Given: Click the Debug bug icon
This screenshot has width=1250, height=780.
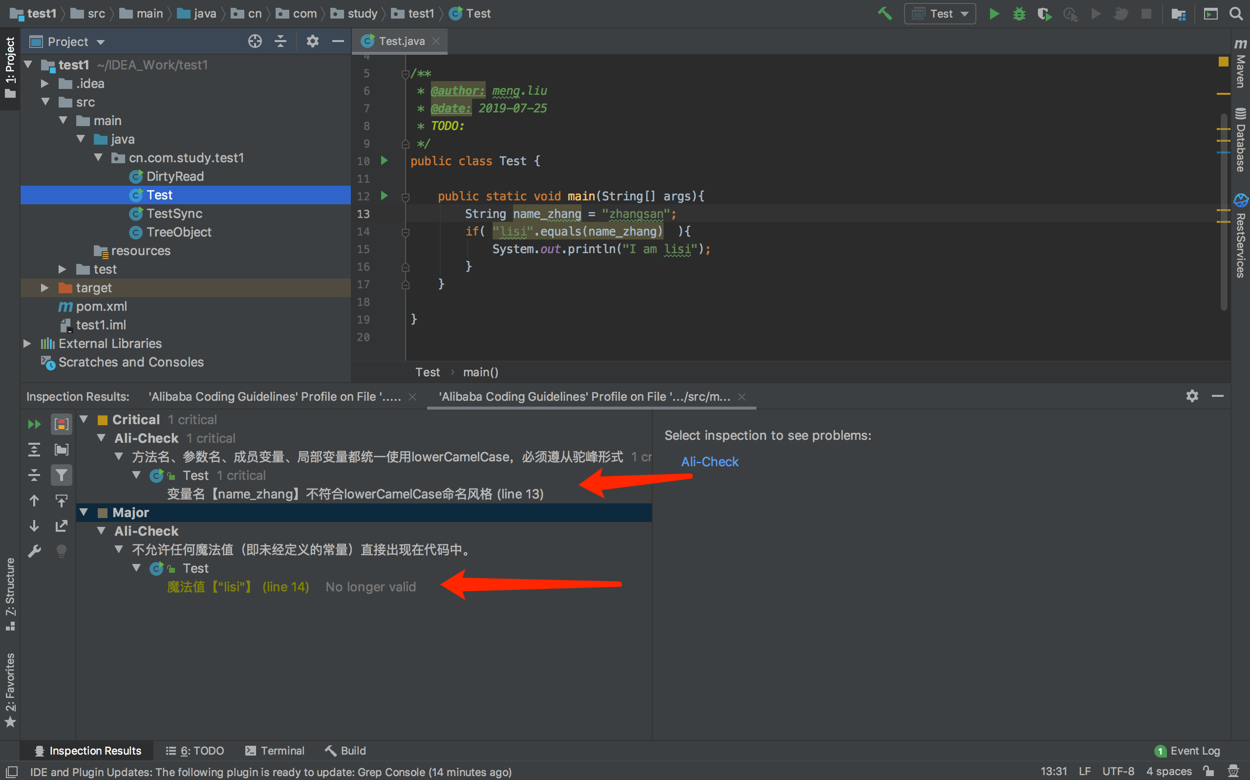Looking at the screenshot, I should [x=1019, y=14].
